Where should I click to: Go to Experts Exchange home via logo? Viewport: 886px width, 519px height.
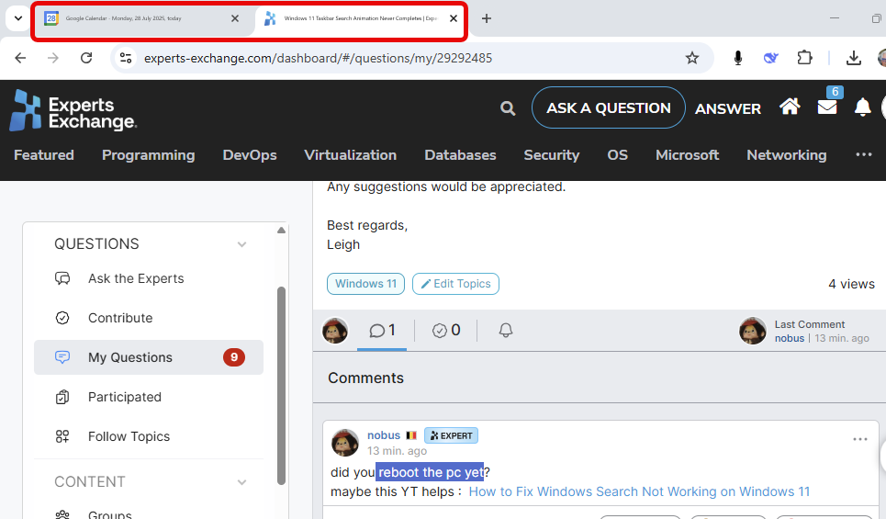point(73,111)
